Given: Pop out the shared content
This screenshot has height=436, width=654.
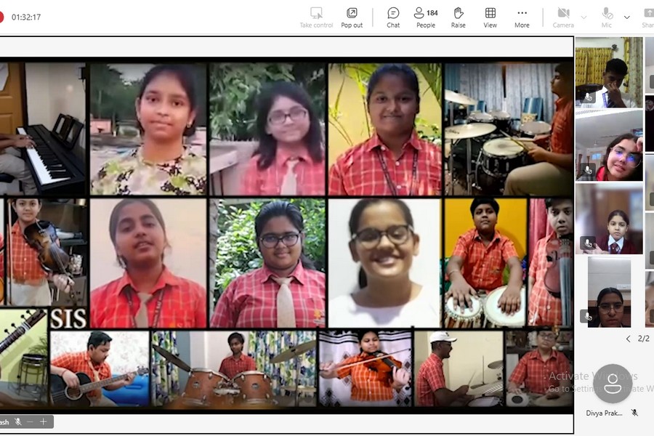Looking at the screenshot, I should (x=352, y=17).
